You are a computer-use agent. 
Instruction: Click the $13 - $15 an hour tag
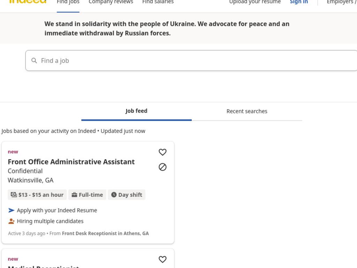[x=37, y=195]
